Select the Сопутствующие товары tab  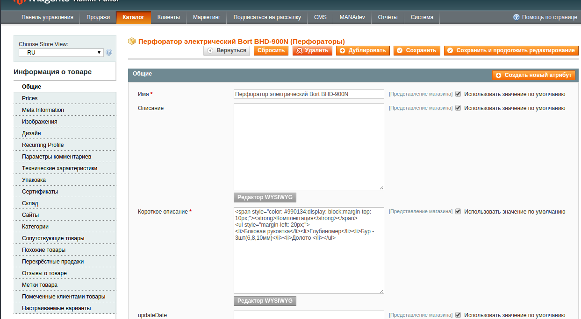(x=65, y=238)
